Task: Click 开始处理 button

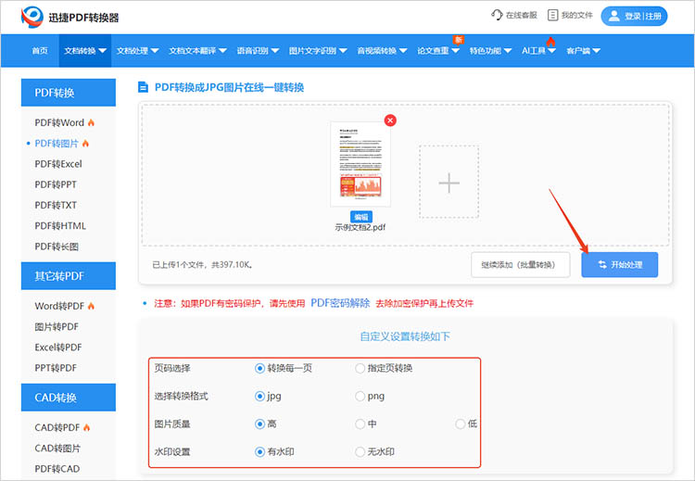Action: coord(620,265)
